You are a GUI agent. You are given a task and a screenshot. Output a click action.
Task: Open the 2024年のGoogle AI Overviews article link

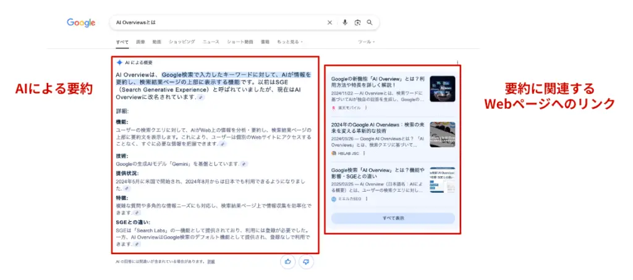tap(377, 127)
